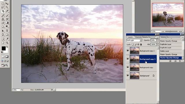Select the Path Selection arrow tool
Image resolution: width=185 pixels, height=104 pixels.
click(3, 31)
